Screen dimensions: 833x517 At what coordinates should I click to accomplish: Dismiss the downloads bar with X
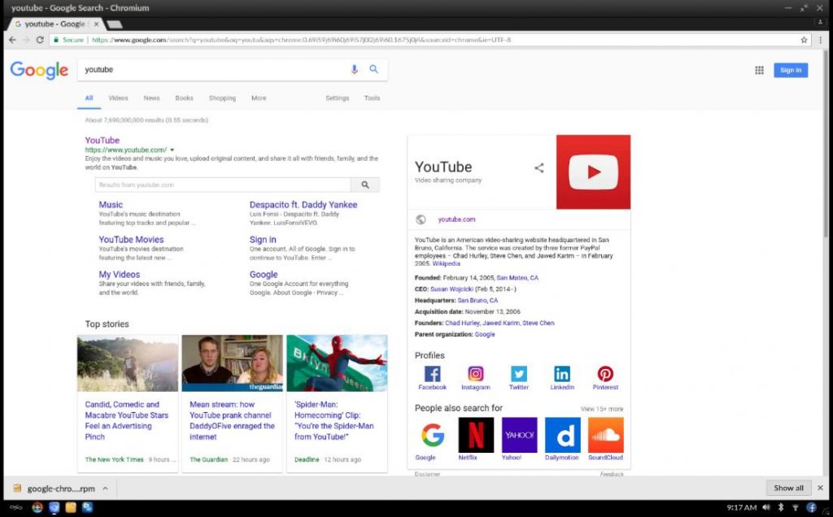pyautogui.click(x=820, y=488)
